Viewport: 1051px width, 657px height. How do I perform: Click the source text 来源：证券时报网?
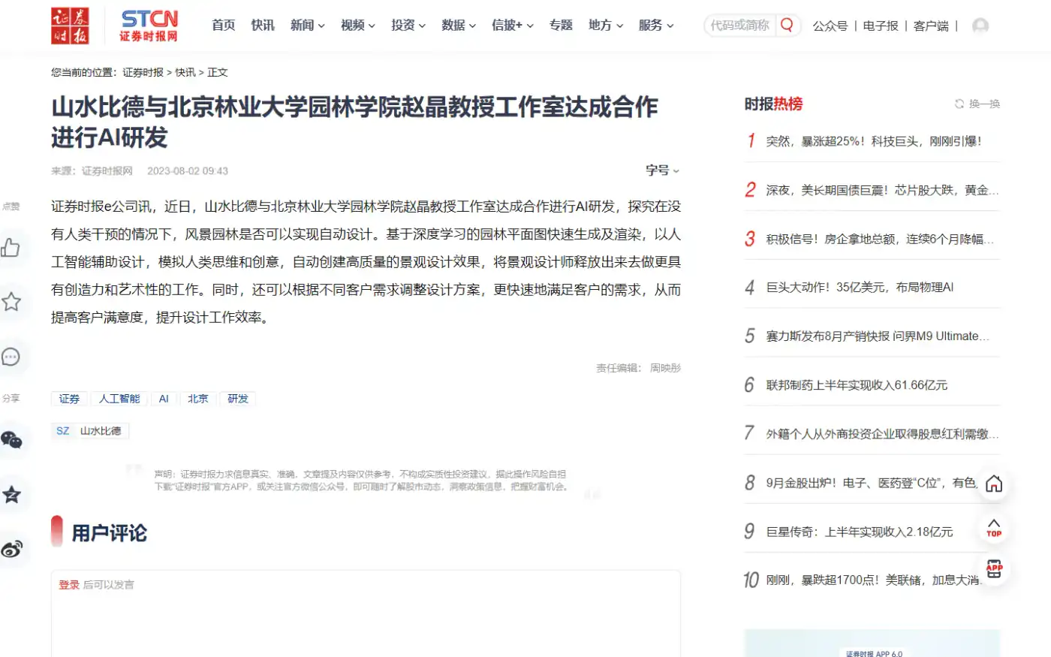click(x=92, y=171)
